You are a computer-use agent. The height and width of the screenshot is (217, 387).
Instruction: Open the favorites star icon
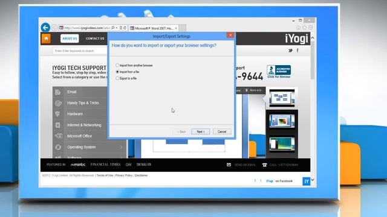click(x=305, y=28)
